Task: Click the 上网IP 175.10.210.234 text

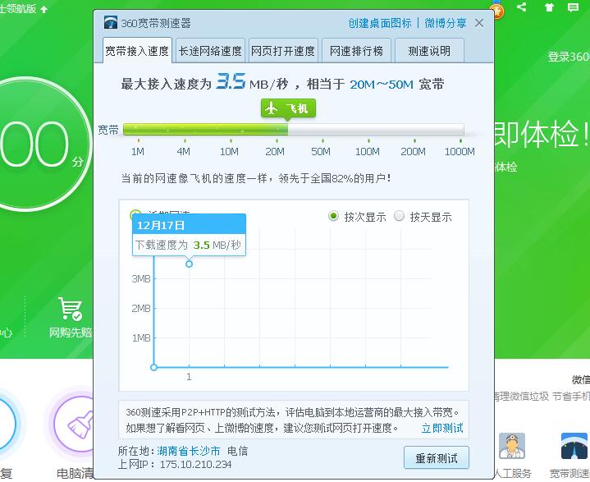Action: (x=175, y=464)
